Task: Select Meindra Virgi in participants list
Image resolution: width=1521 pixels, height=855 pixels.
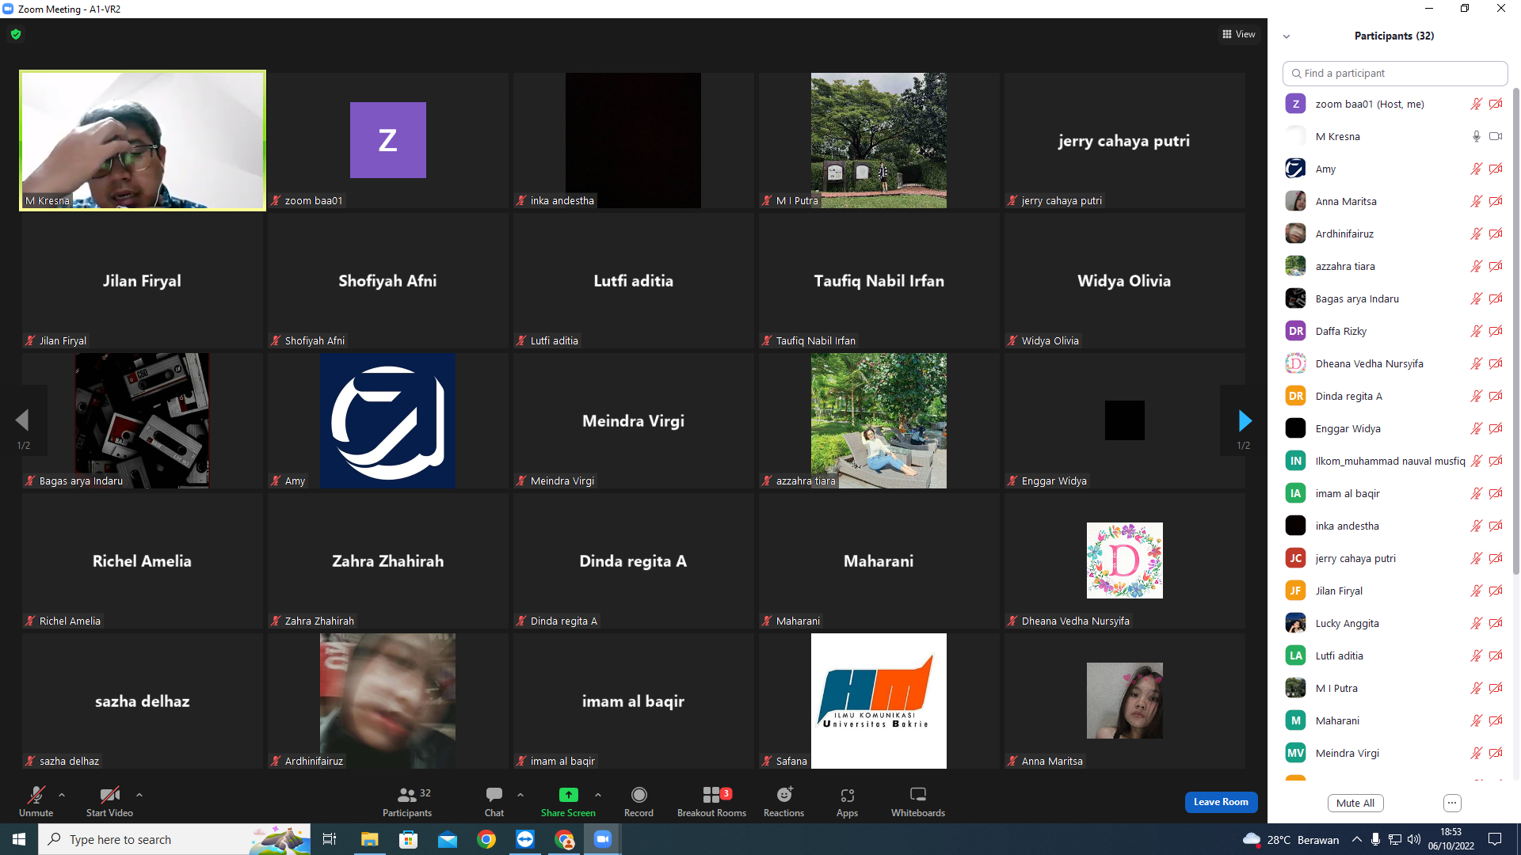Action: pos(1393,753)
